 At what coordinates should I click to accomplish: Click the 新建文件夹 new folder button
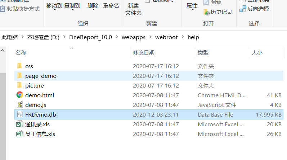[x=133, y=9]
